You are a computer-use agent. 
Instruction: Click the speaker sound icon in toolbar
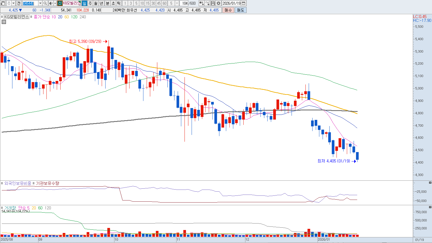click(51, 3)
